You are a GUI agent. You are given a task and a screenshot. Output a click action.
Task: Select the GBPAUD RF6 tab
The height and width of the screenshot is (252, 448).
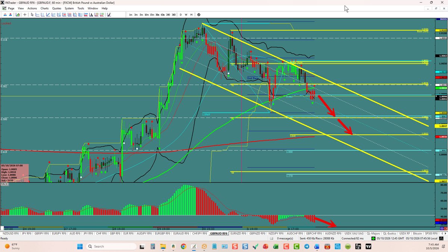[219, 233]
